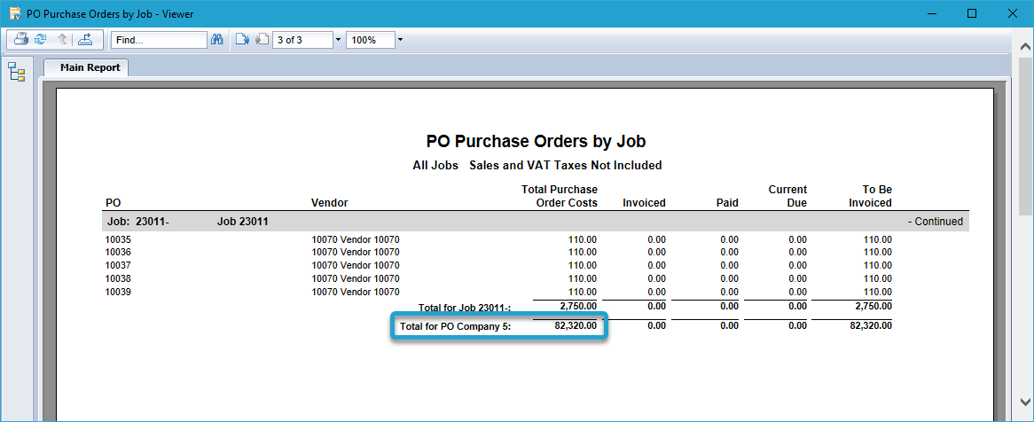Minimize the viewer window

[932, 13]
